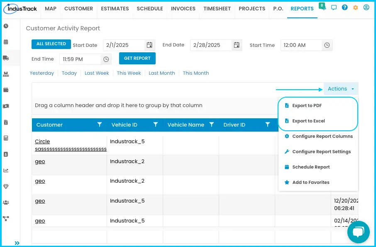Filter the Driver ID column
Image resolution: width=376 pixels, height=247 pixels.
[268, 125]
